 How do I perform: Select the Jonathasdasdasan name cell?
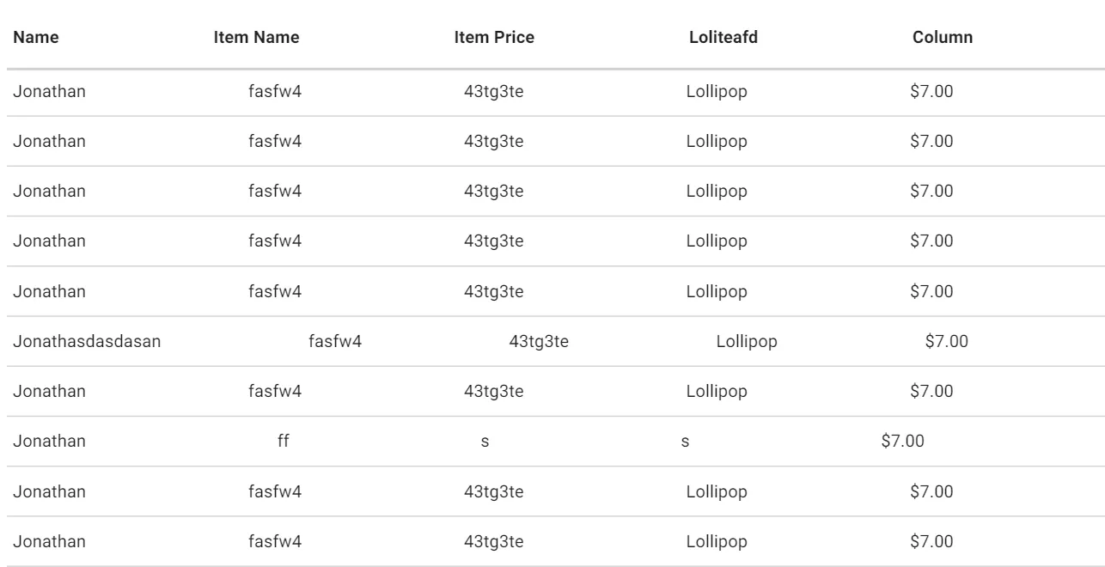pos(88,341)
